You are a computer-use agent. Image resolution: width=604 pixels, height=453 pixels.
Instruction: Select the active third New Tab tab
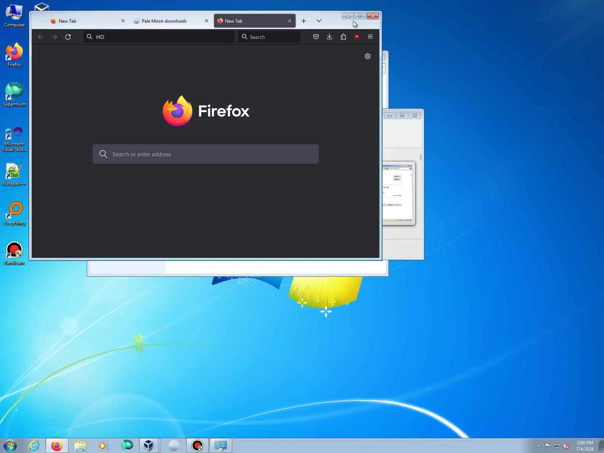coord(254,21)
